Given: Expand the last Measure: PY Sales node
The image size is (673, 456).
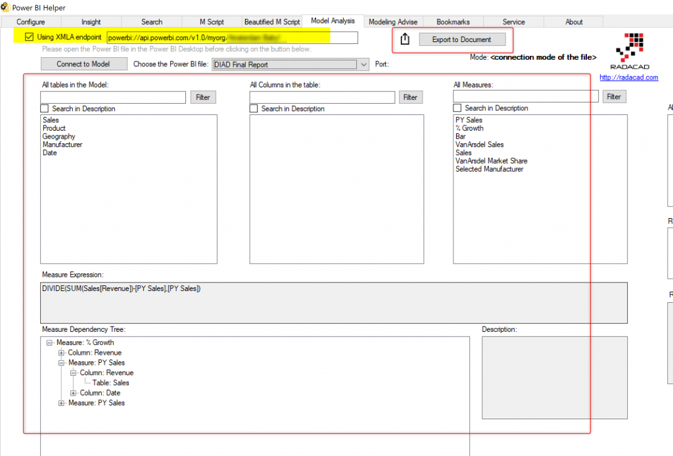Looking at the screenshot, I should 62,403.
